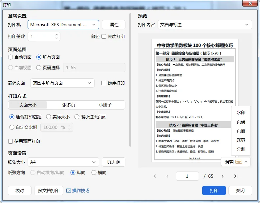Click the document page preview thumbnail

[x=195, y=100]
